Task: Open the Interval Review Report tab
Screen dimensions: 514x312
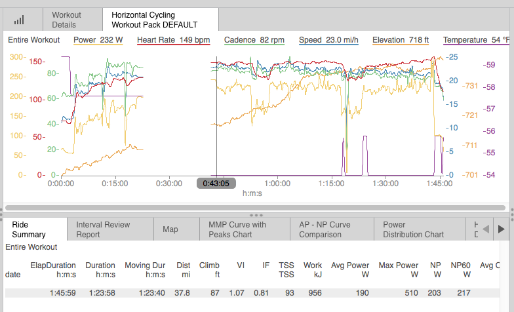Action: [110, 229]
